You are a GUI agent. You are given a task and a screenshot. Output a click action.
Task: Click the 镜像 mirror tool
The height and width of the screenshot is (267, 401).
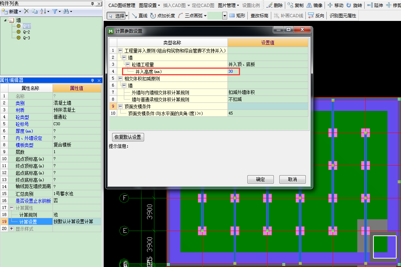click(314, 6)
